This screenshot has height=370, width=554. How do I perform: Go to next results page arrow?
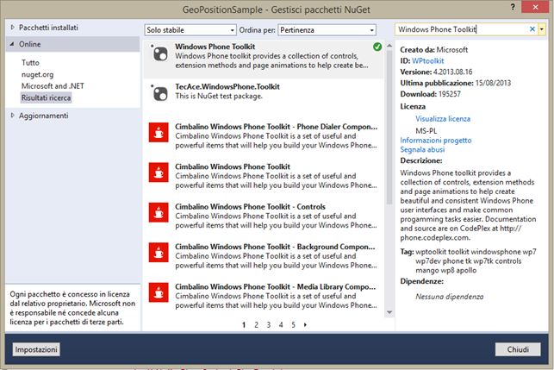pos(305,325)
